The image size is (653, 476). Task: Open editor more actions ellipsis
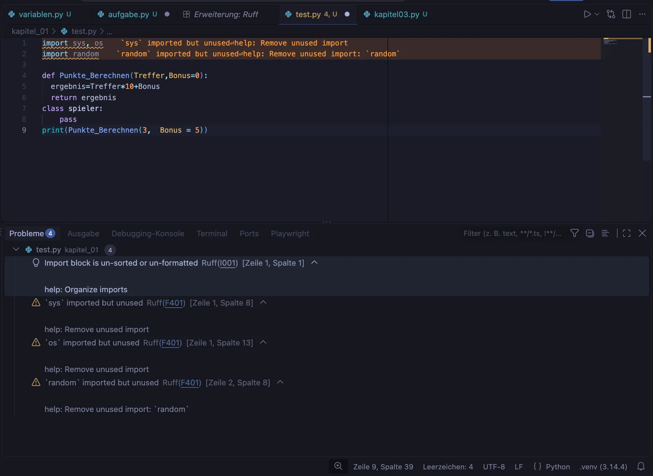pyautogui.click(x=642, y=14)
